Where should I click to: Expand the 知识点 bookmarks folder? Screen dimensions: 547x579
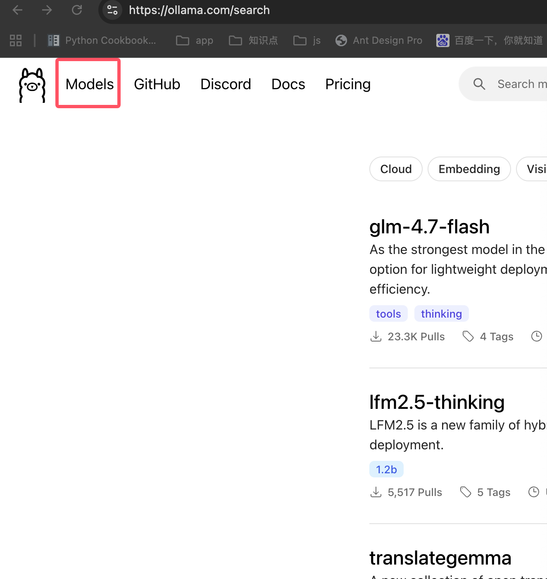253,40
